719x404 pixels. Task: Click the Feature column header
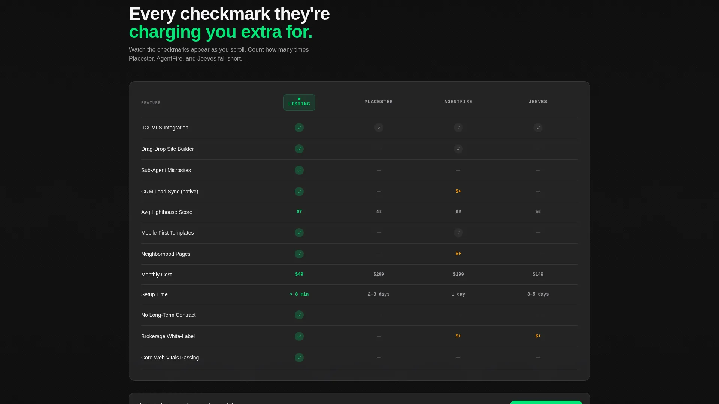click(151, 103)
